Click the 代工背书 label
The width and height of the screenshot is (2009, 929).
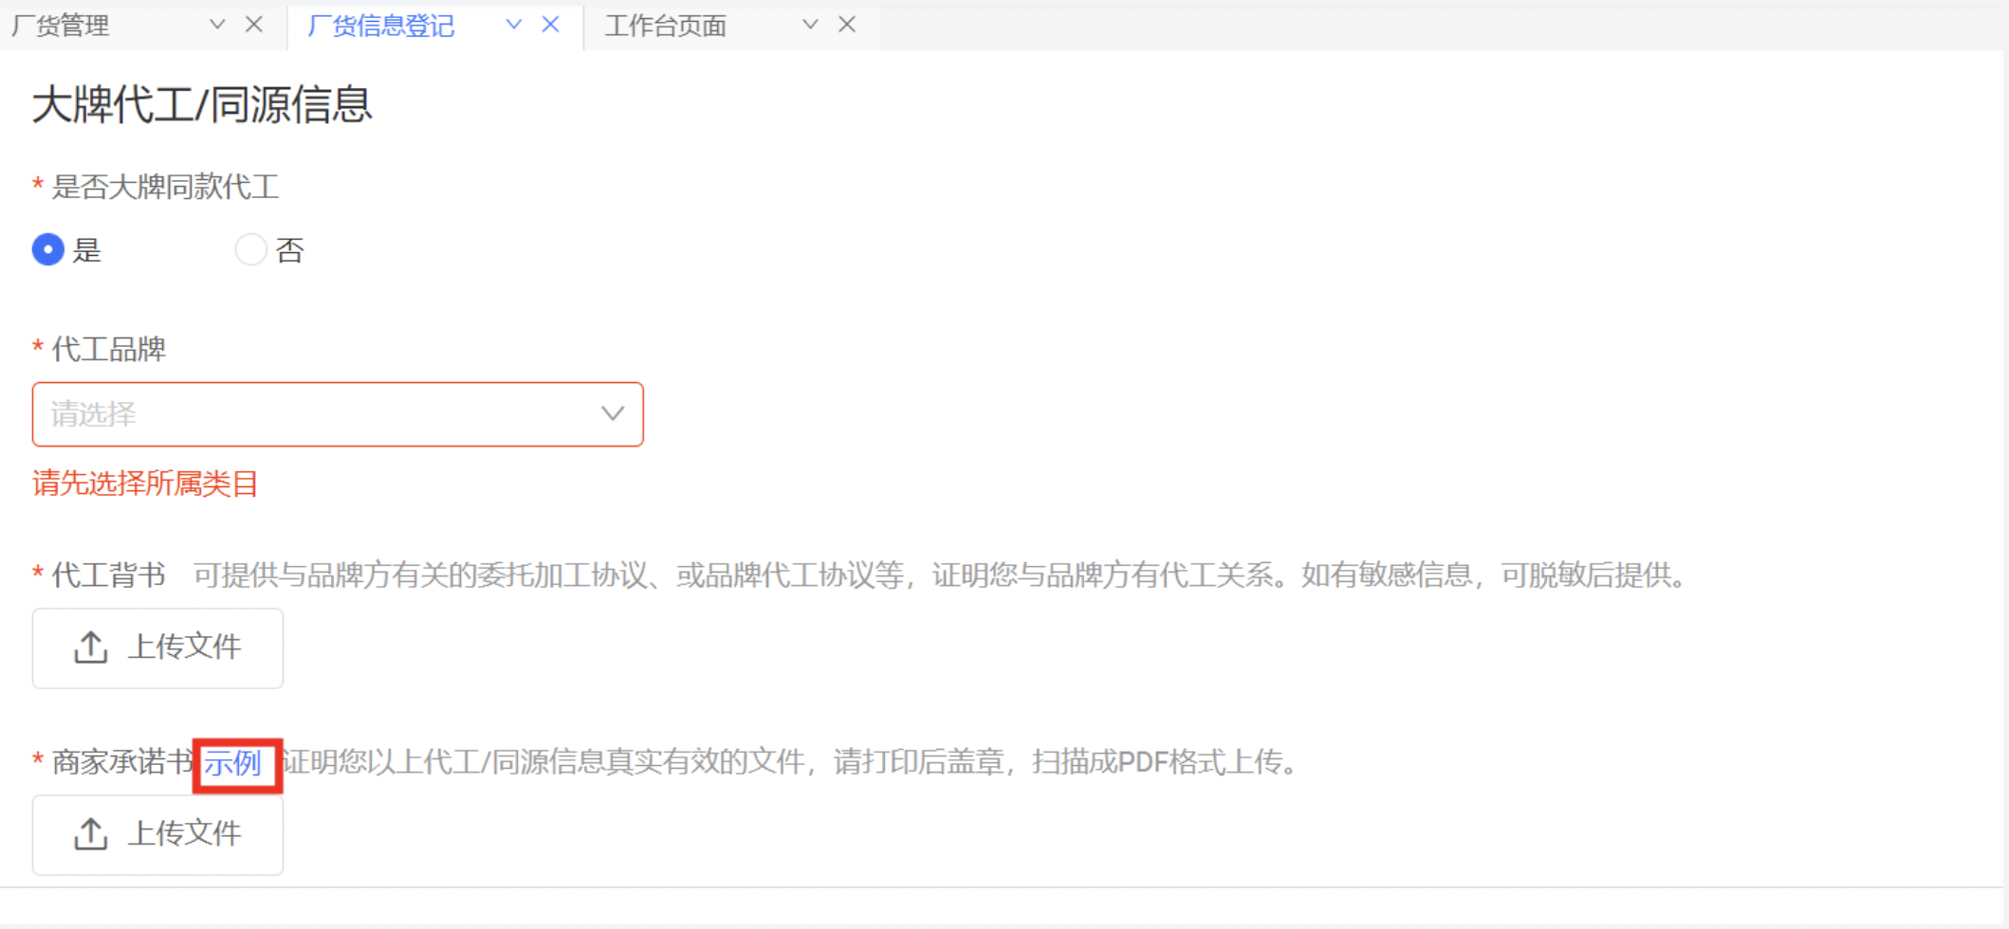click(109, 574)
